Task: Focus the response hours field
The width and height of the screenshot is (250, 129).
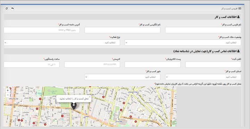Action: [32, 64]
